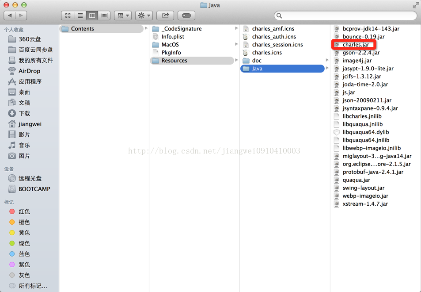Click the Edit Tags toolbar button

click(x=186, y=15)
